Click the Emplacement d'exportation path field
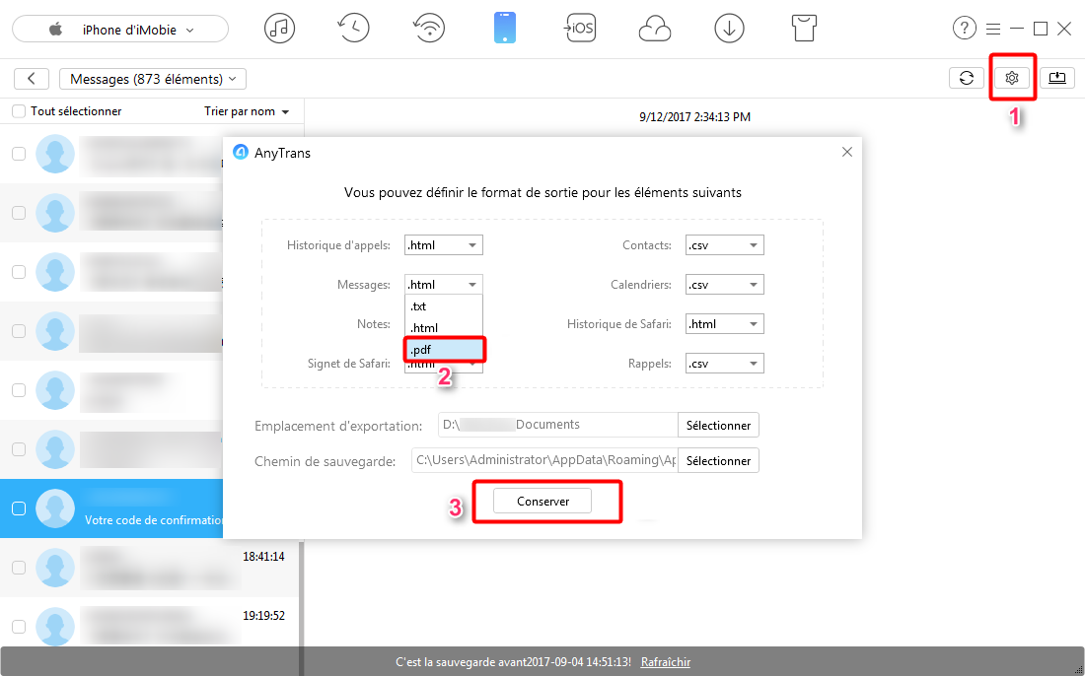Screen dimensions: 1085x676 click(x=557, y=425)
